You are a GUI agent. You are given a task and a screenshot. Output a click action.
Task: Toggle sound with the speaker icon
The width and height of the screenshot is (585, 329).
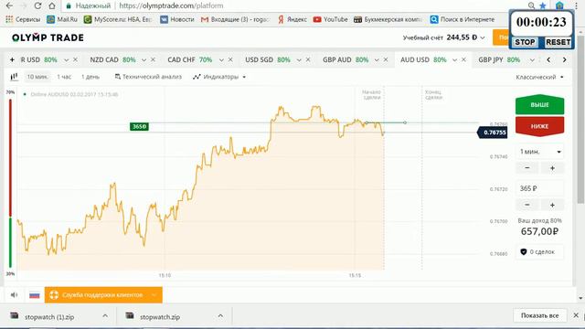coord(15,295)
